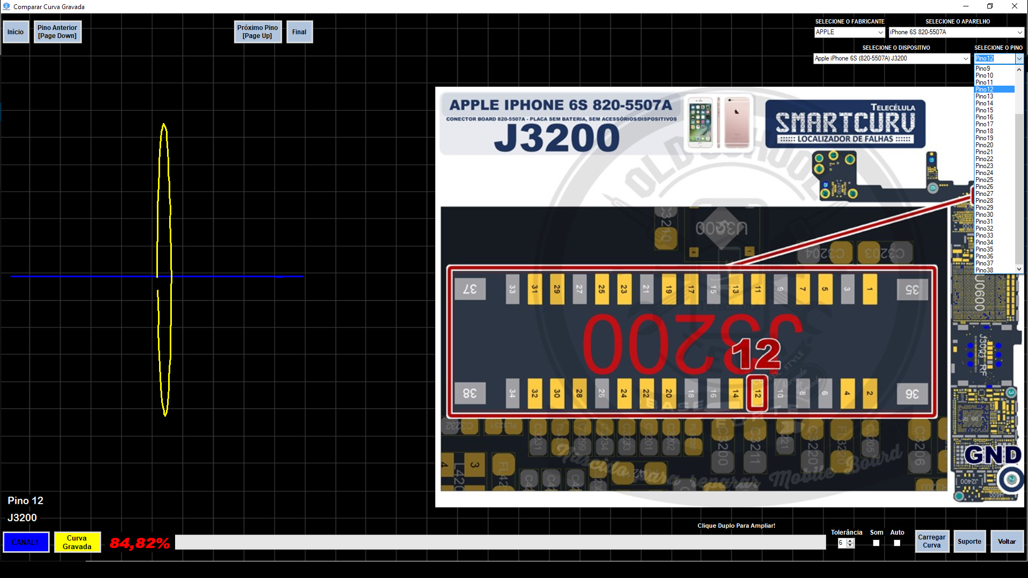Select Pino14 in the pin list

point(994,103)
